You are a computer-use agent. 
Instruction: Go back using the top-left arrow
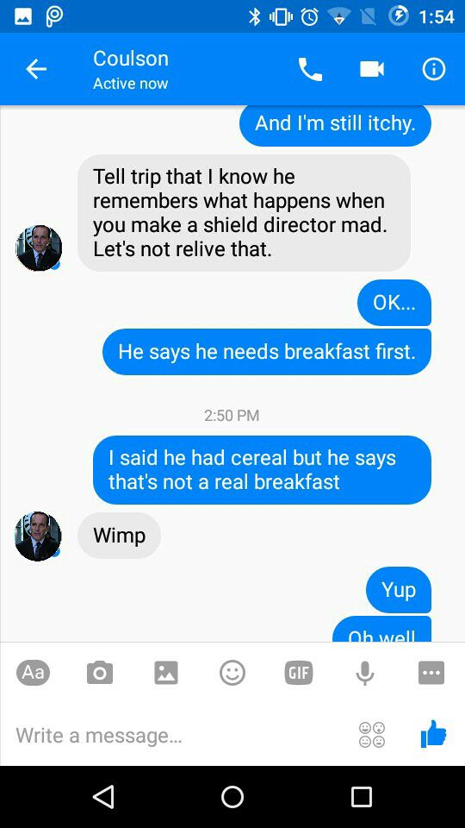click(36, 69)
